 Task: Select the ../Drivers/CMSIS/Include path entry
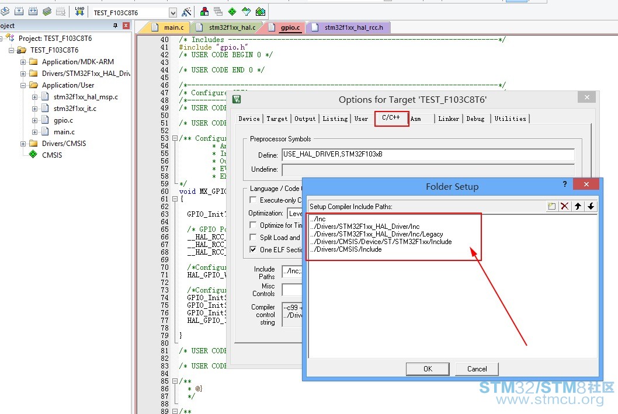346,249
